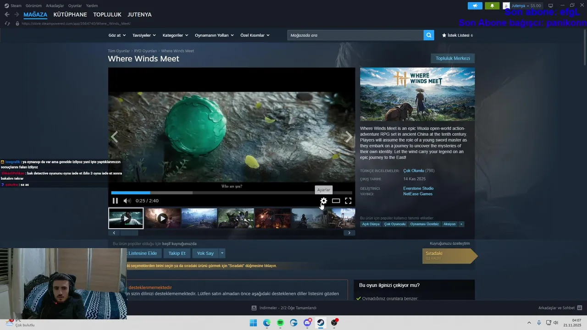
Task: Pause the trailer video
Action: tap(115, 201)
